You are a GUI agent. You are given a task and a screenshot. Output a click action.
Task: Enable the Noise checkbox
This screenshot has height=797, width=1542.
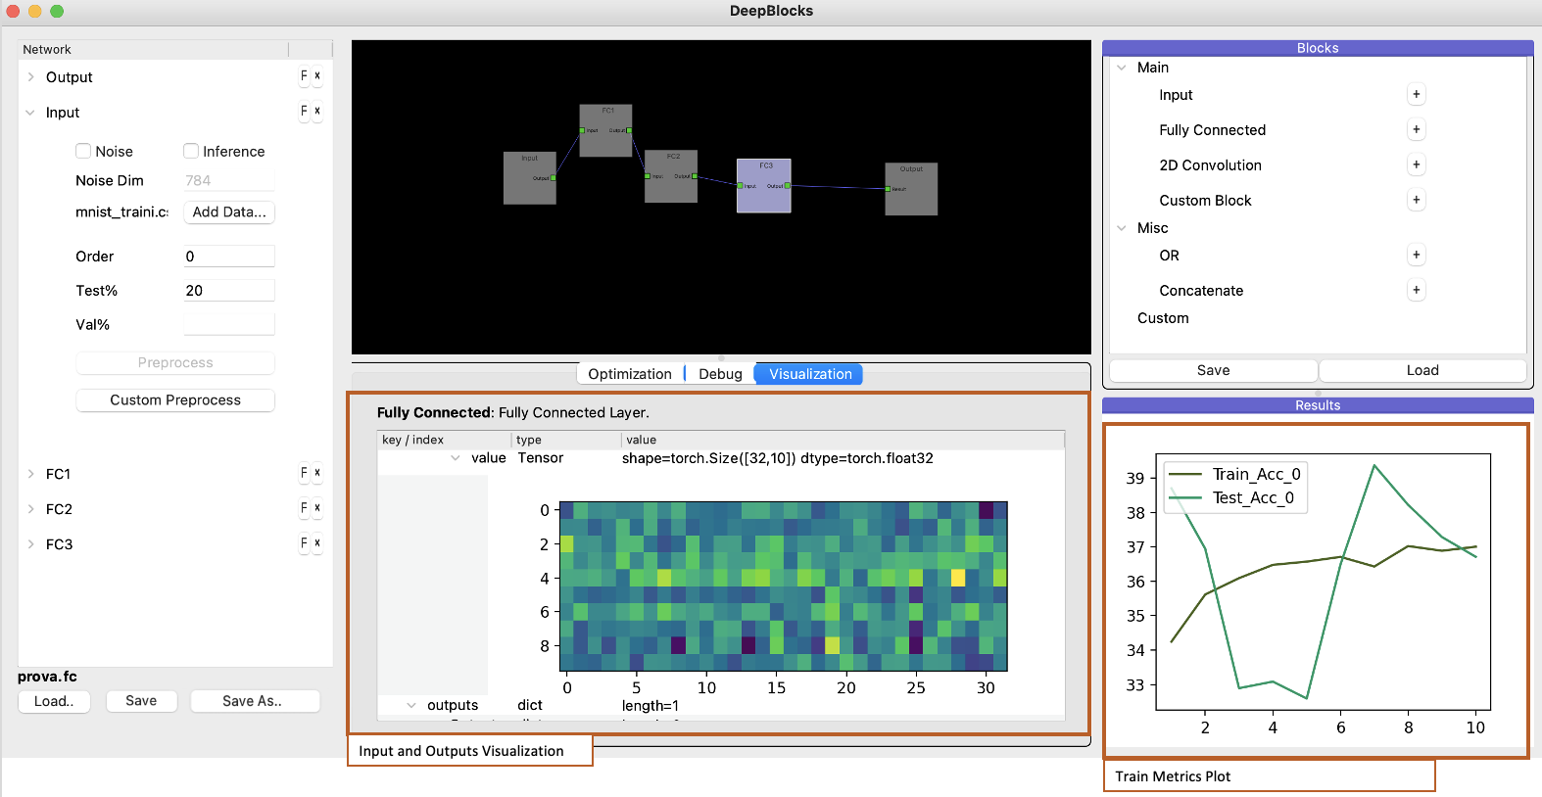click(83, 151)
